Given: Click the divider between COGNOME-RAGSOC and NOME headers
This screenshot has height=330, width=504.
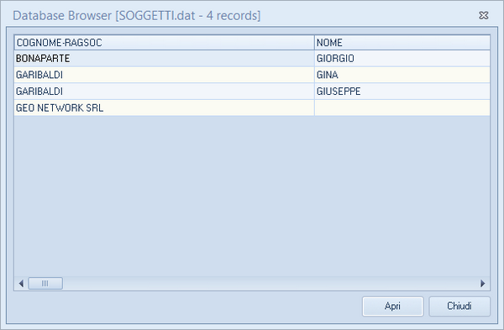Looking at the screenshot, I should (314, 43).
